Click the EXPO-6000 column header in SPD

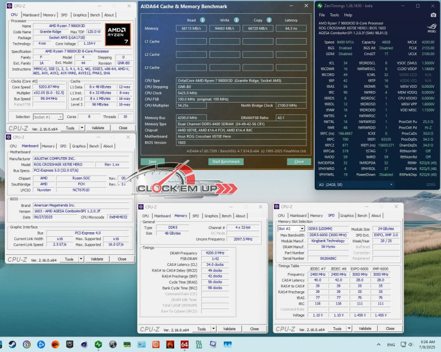tap(360, 269)
